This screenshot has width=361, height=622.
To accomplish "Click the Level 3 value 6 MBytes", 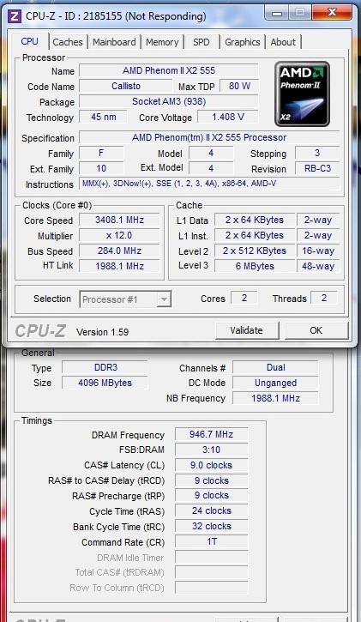I will (x=255, y=266).
